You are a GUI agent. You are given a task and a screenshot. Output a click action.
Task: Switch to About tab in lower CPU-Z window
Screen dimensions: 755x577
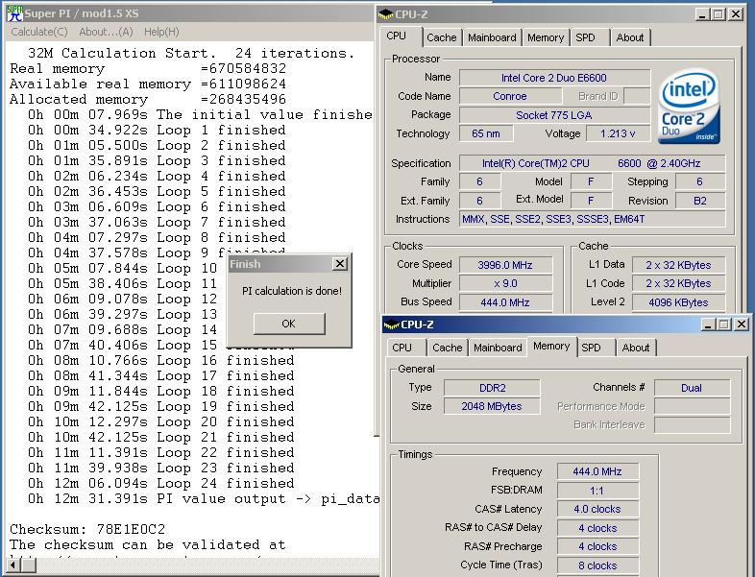tap(636, 348)
